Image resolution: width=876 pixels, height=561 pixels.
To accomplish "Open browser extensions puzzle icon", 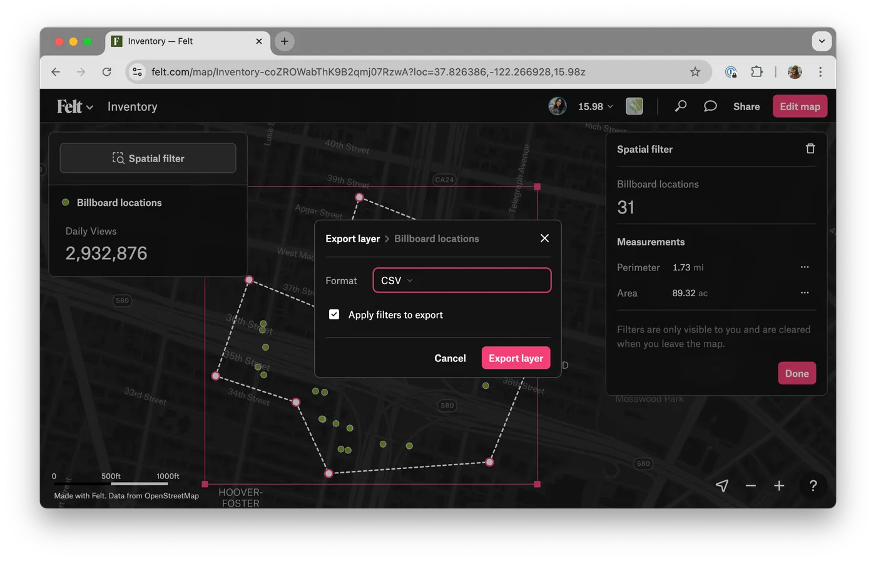I will tap(756, 72).
